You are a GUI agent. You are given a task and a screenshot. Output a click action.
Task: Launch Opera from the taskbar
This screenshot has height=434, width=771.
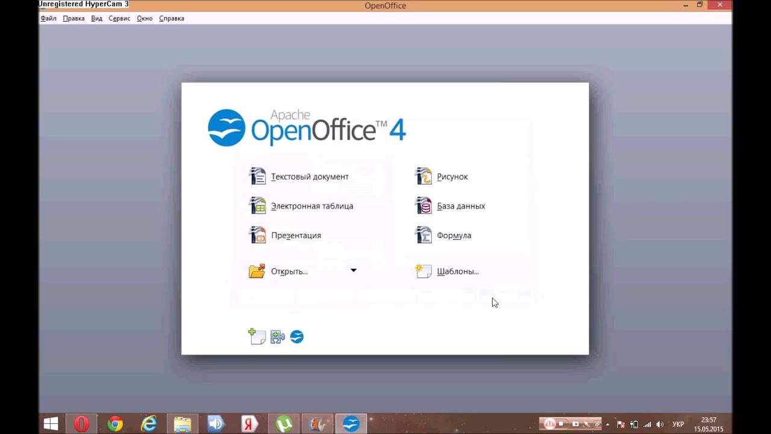(x=81, y=424)
